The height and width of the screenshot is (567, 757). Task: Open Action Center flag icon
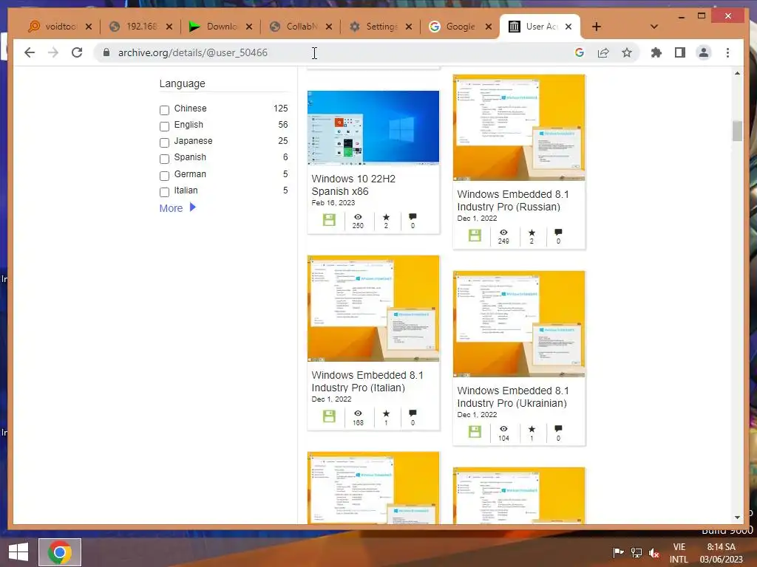pos(618,552)
